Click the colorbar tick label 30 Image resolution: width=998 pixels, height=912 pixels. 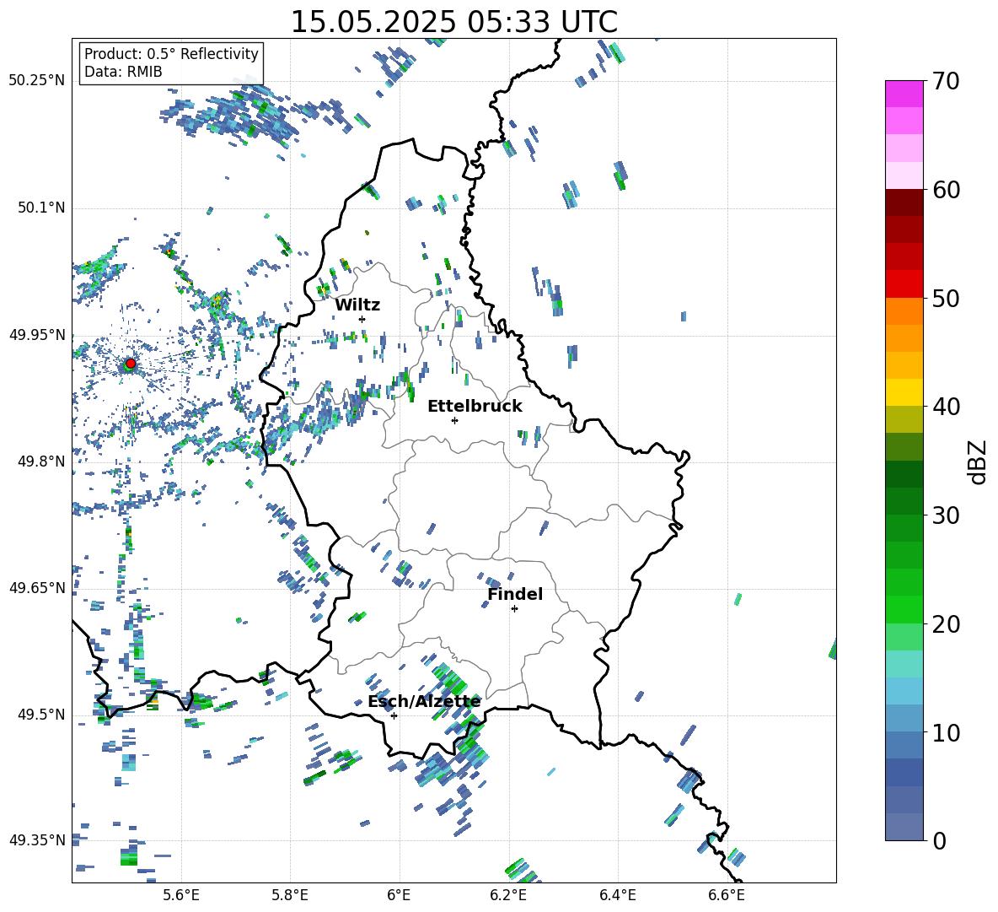coord(946,515)
